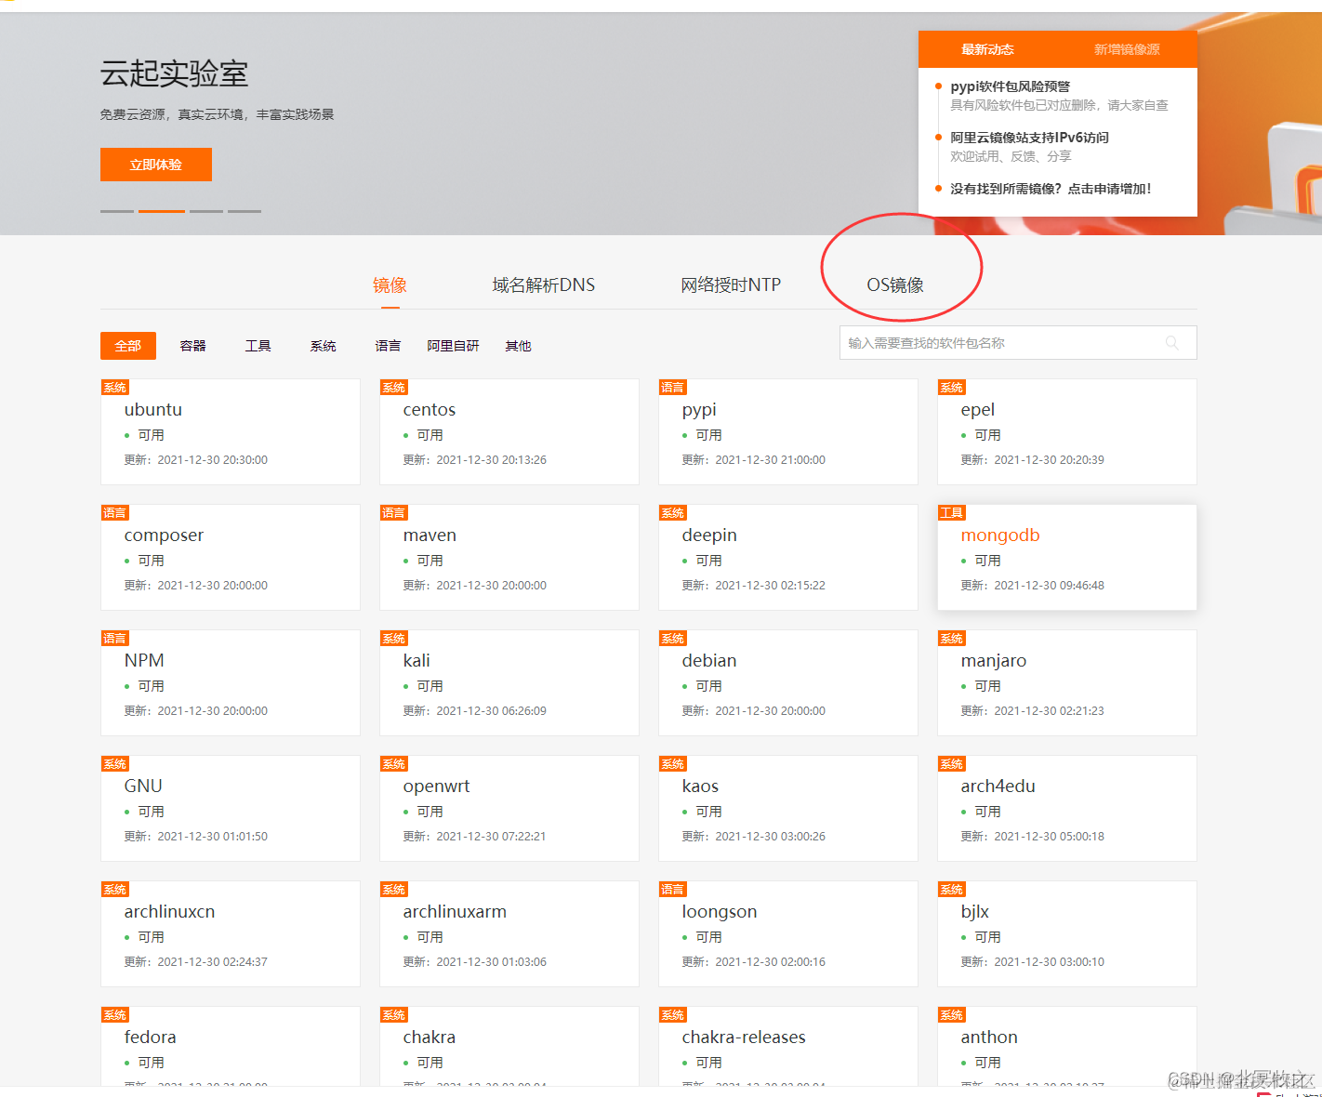Open the OS镜像 tab
The width and height of the screenshot is (1322, 1097).
point(895,285)
